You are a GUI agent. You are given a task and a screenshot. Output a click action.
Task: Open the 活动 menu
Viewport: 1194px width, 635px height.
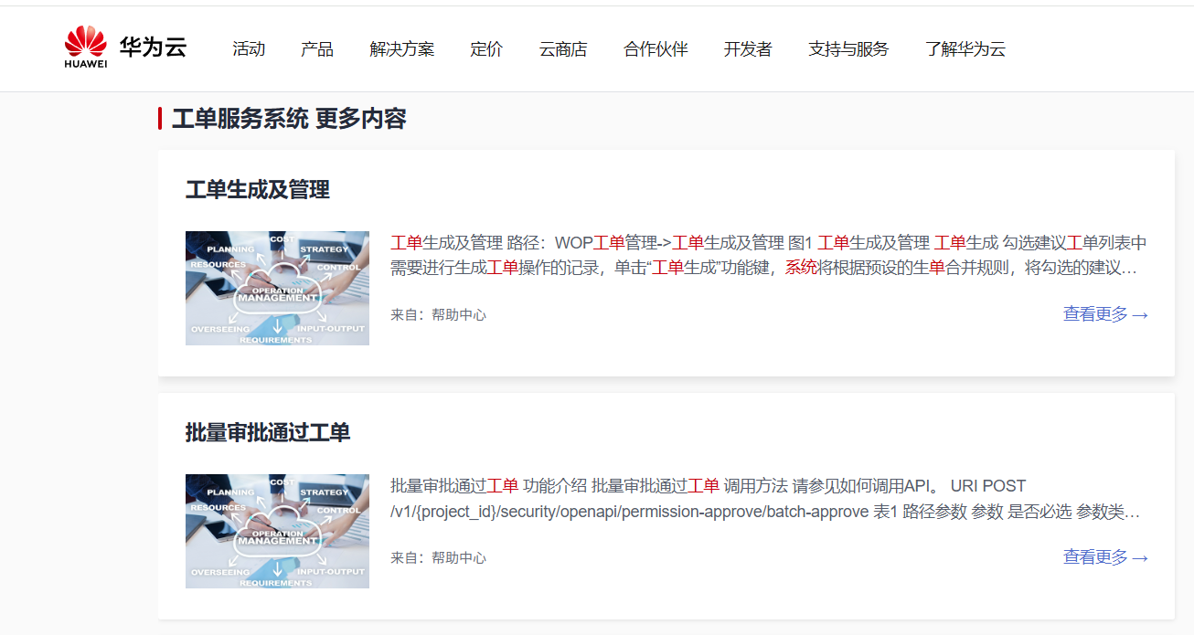[249, 49]
